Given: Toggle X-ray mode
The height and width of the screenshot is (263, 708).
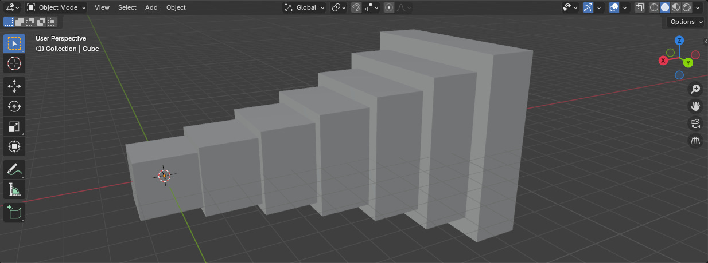Looking at the screenshot, I should click(639, 7).
